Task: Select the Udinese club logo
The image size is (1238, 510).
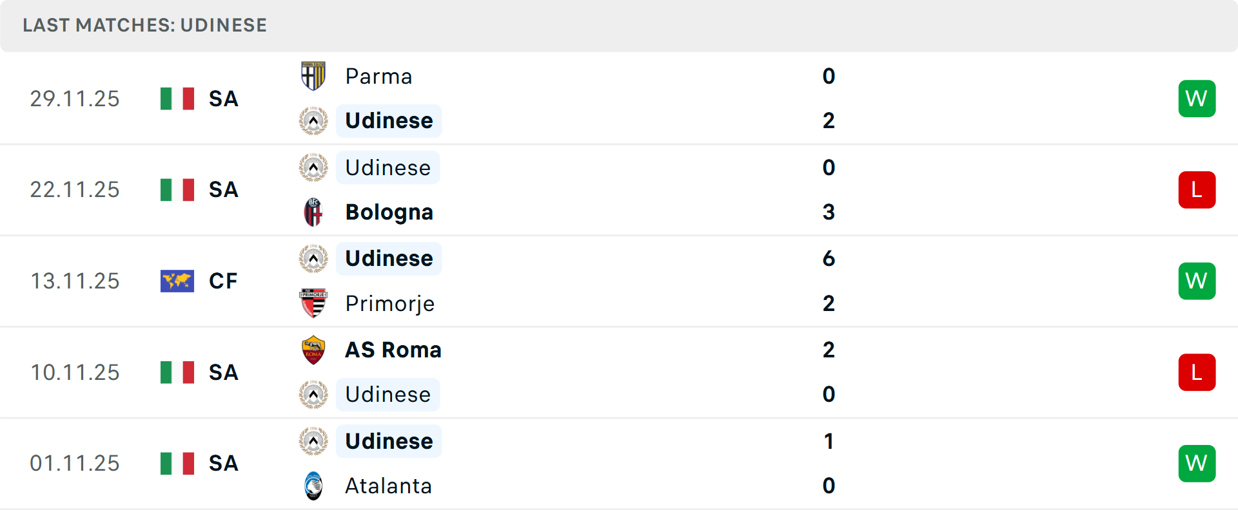Action: 313,120
